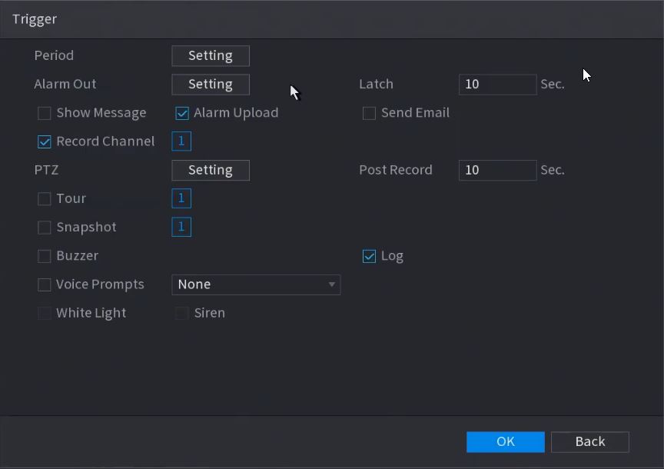Image resolution: width=664 pixels, height=469 pixels.
Task: Turn on the Tour checkbox
Action: pyautogui.click(x=45, y=199)
